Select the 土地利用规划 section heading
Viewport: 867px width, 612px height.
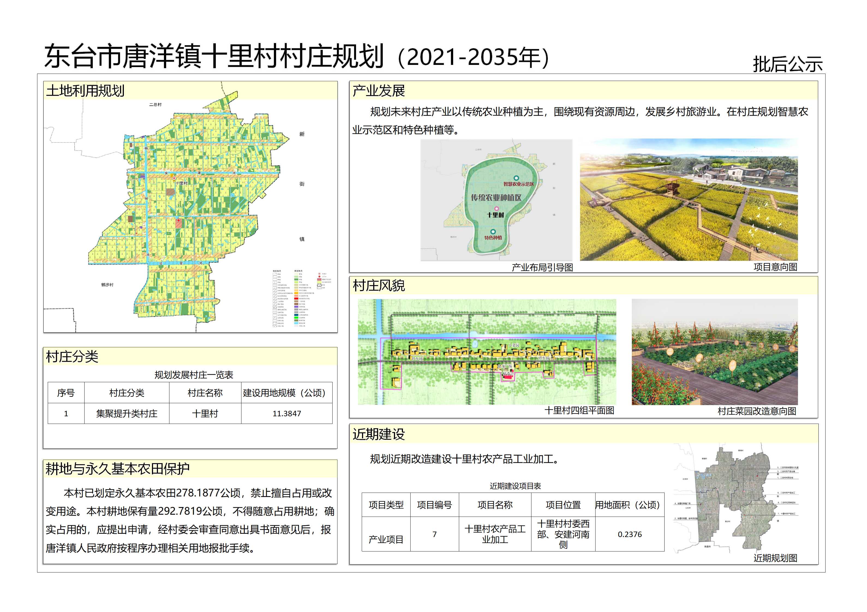[x=85, y=91]
